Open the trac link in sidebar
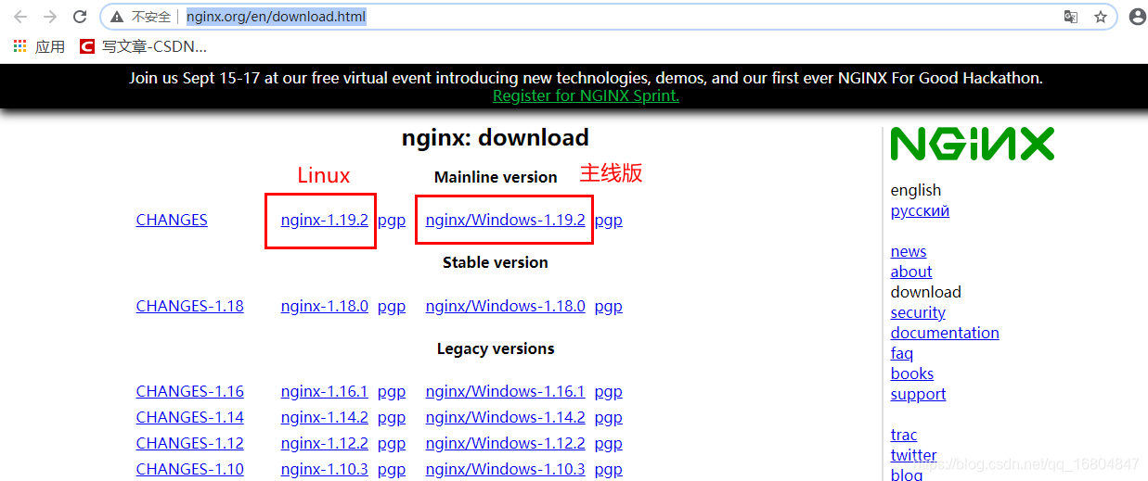 904,435
